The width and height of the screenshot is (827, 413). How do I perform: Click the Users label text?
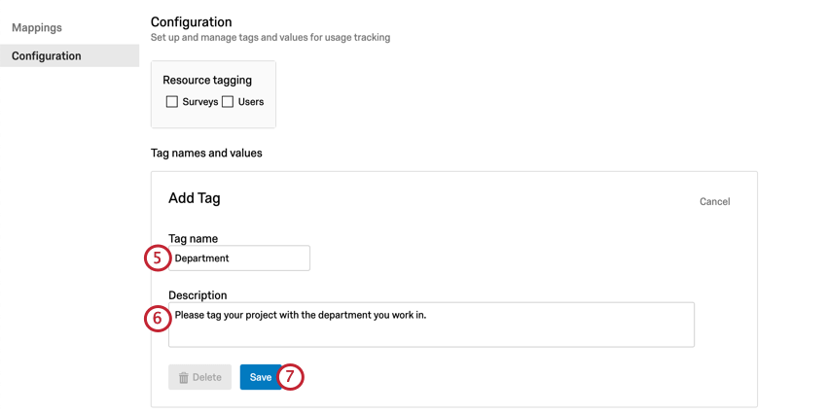pos(251,102)
